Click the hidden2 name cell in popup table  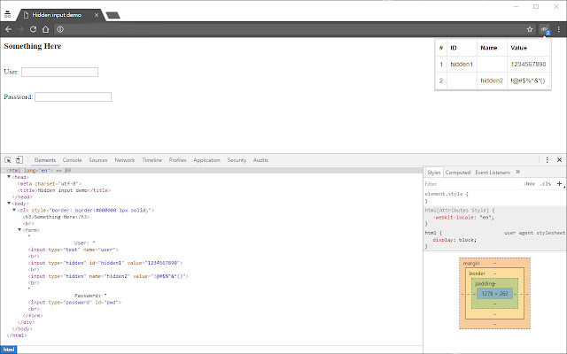[x=492, y=81]
